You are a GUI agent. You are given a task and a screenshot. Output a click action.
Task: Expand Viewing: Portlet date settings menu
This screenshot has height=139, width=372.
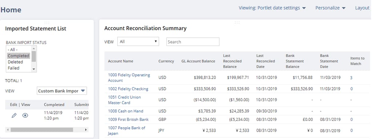coord(272,8)
